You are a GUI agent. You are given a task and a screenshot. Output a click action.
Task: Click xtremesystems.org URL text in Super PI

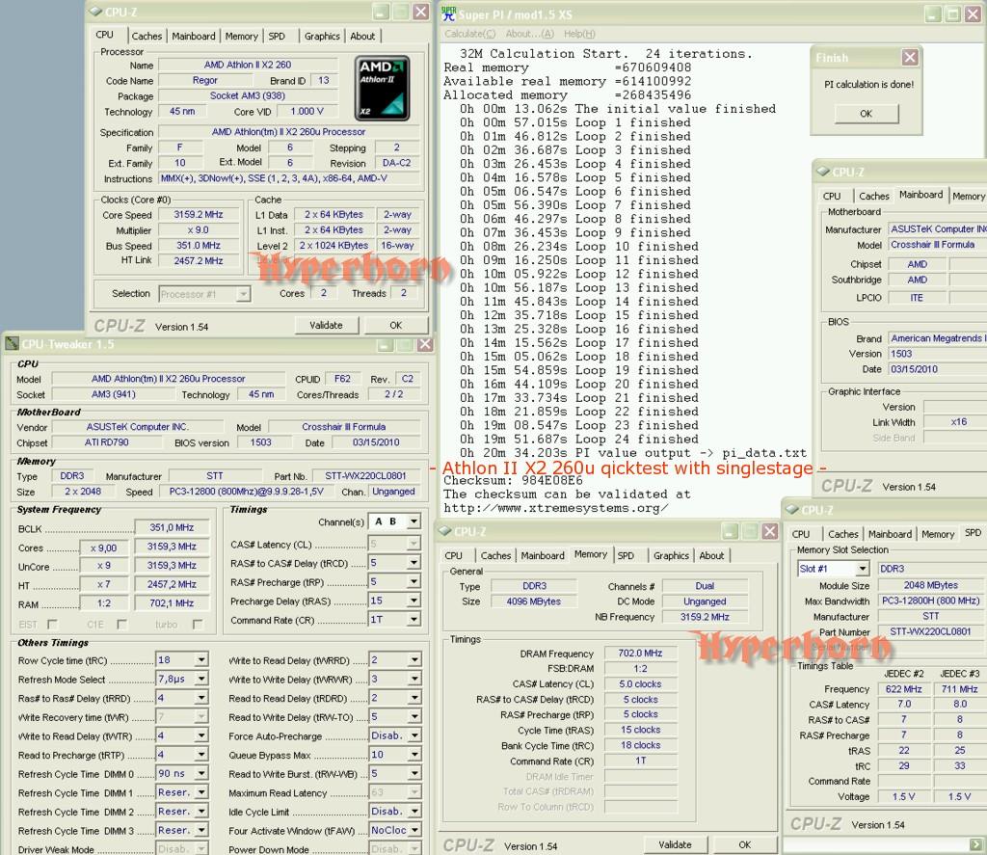coord(556,508)
